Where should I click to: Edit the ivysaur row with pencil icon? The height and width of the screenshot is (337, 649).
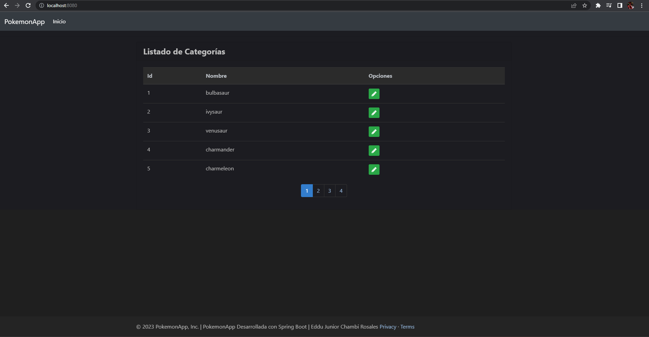[374, 113]
